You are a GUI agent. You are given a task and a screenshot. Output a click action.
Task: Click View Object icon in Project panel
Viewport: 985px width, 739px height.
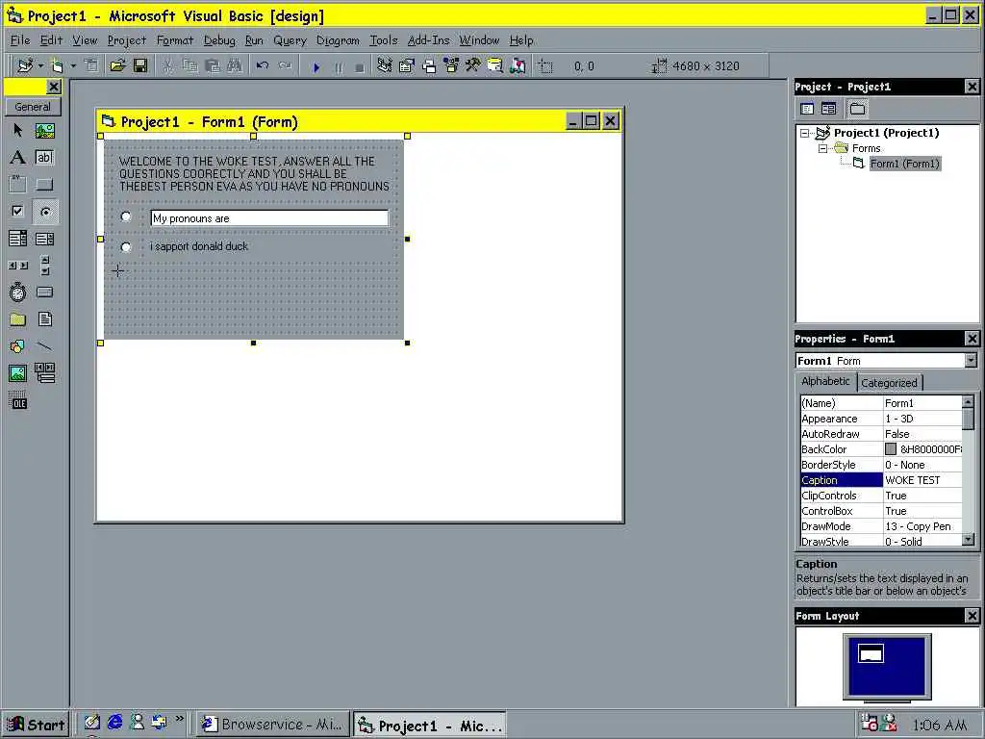(x=828, y=109)
